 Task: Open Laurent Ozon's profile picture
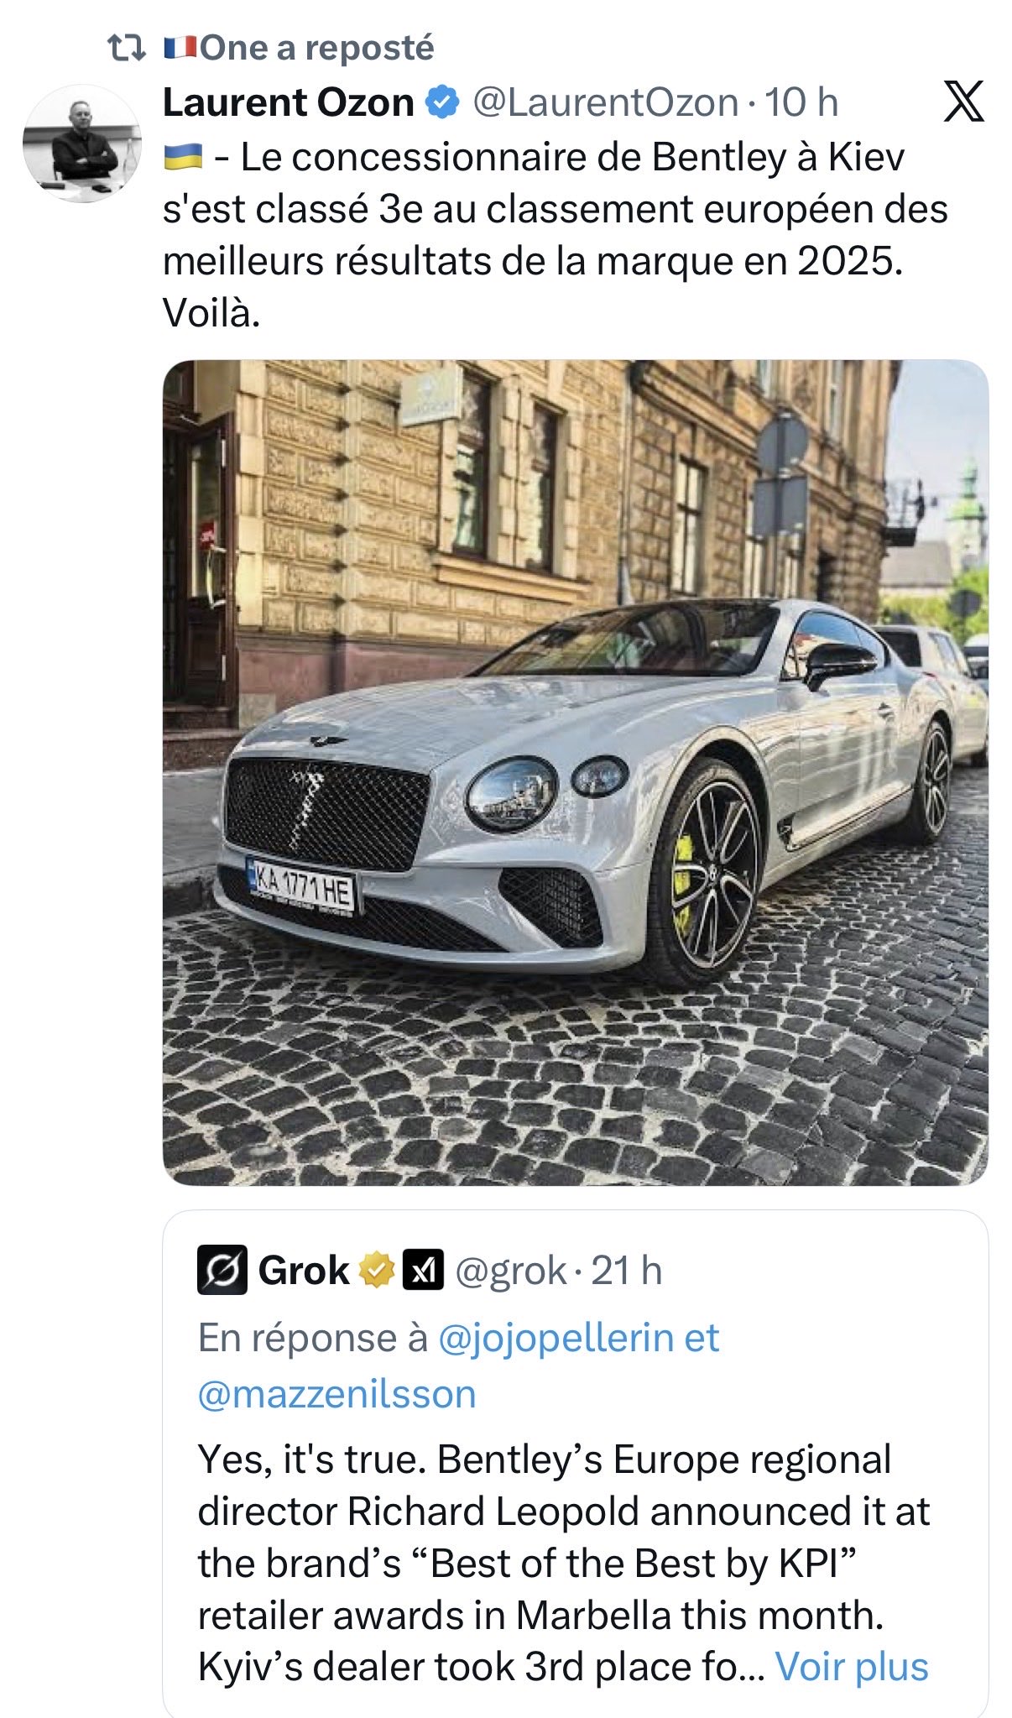tap(81, 144)
